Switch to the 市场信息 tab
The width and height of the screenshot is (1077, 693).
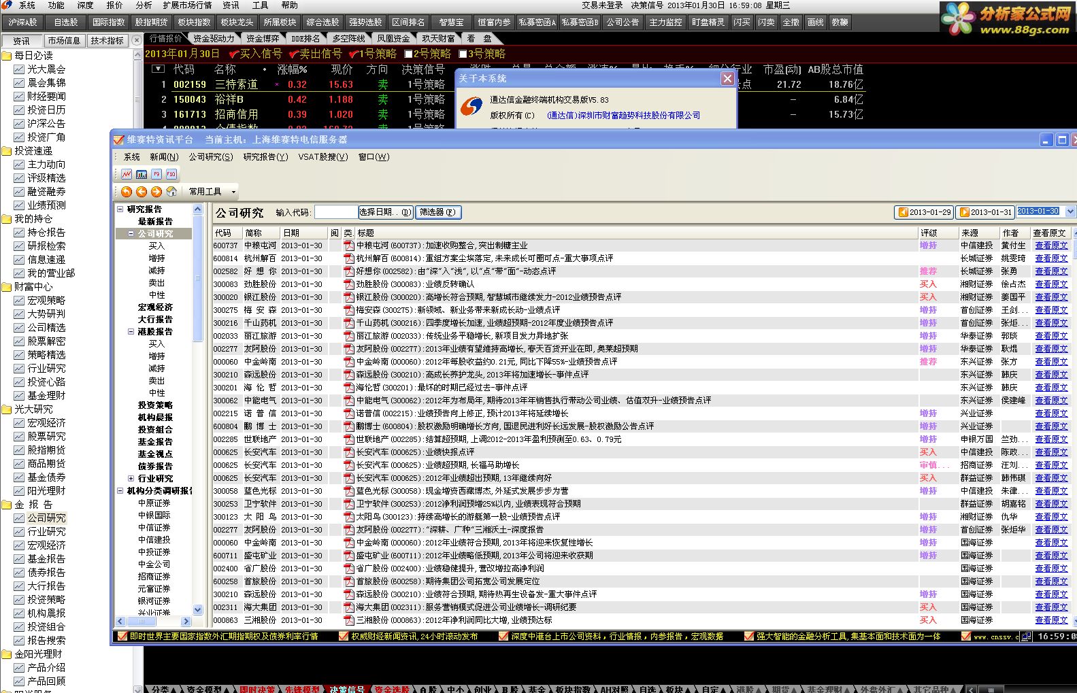click(x=64, y=41)
